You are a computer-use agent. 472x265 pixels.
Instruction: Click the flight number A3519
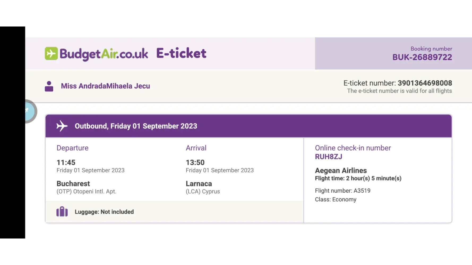point(362,191)
